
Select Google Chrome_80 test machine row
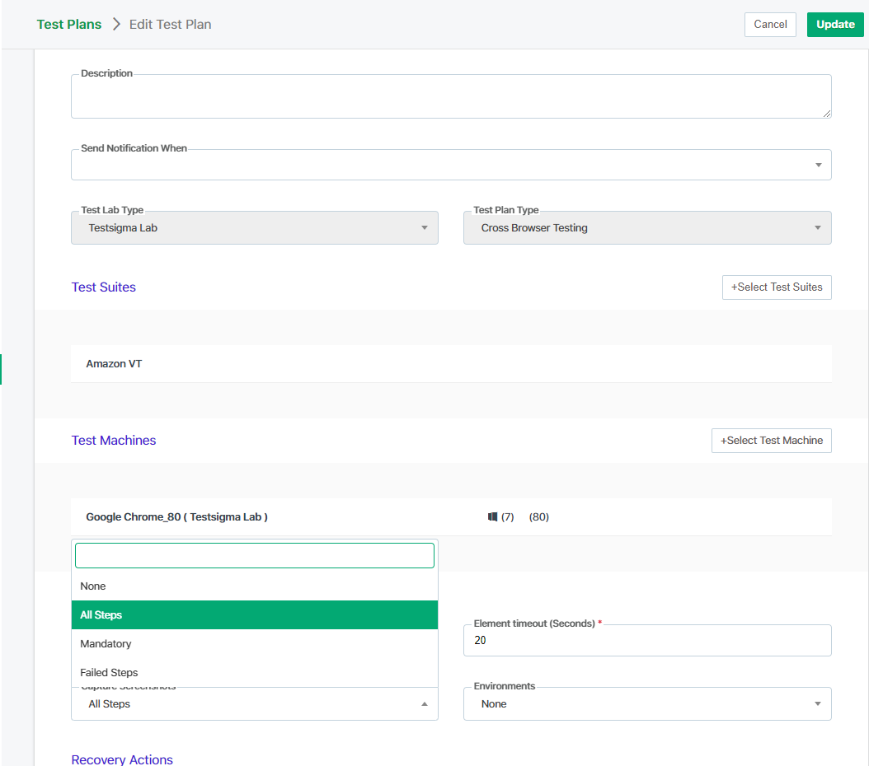pos(451,517)
